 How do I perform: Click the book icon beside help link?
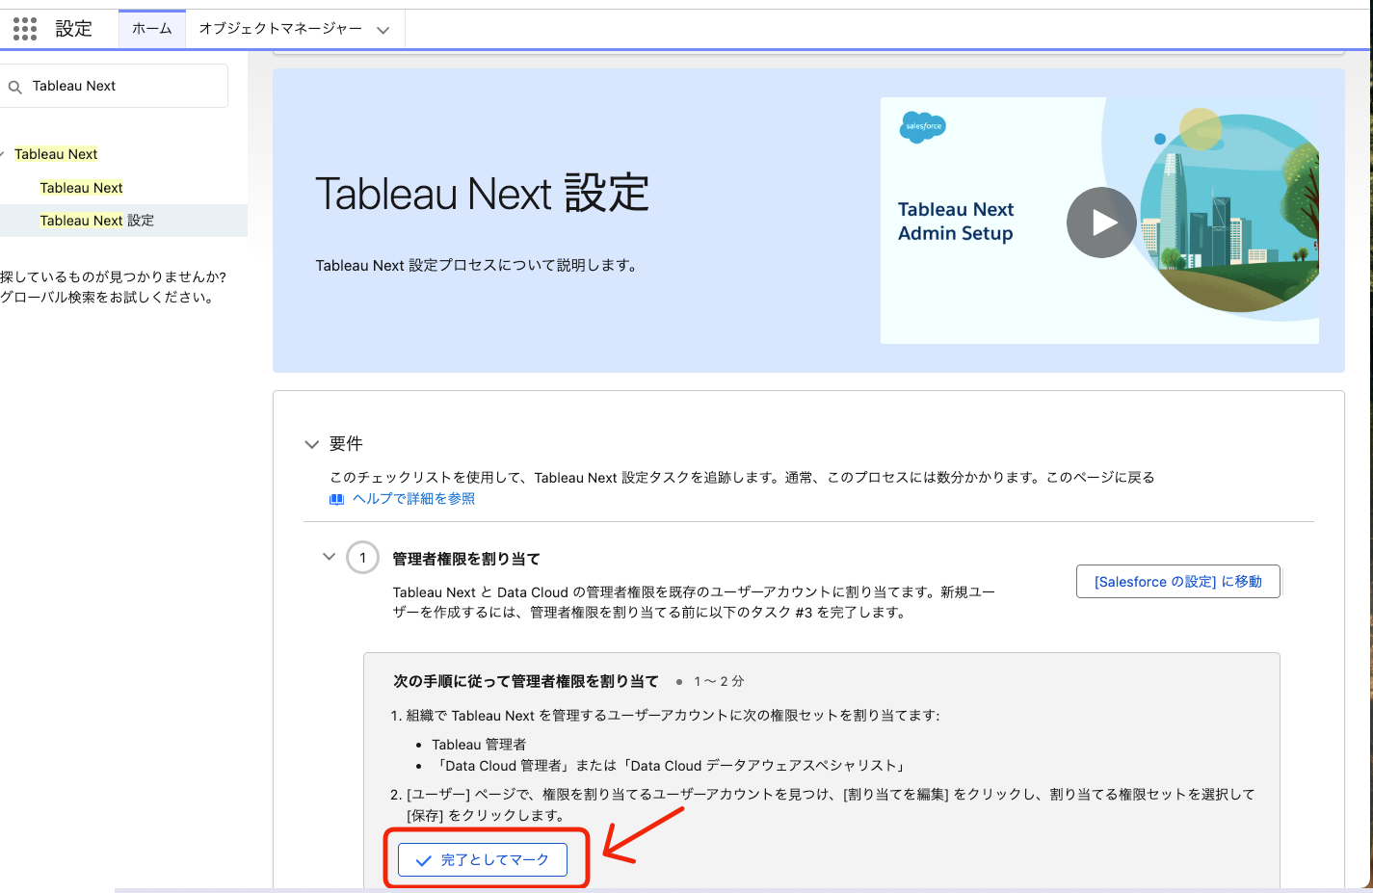pos(336,499)
